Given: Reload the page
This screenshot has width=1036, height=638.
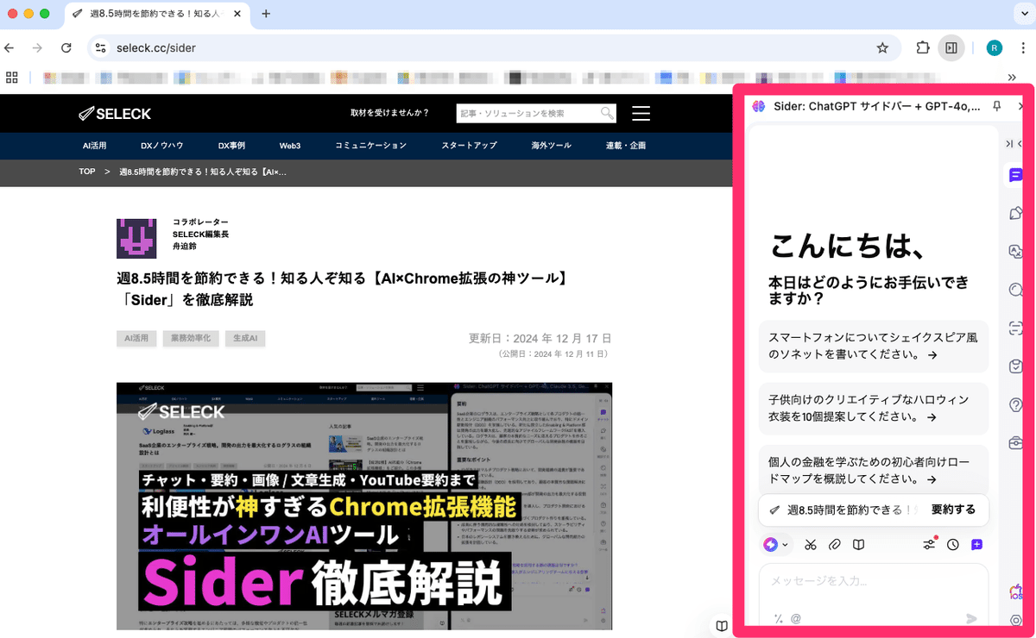Looking at the screenshot, I should (x=66, y=48).
